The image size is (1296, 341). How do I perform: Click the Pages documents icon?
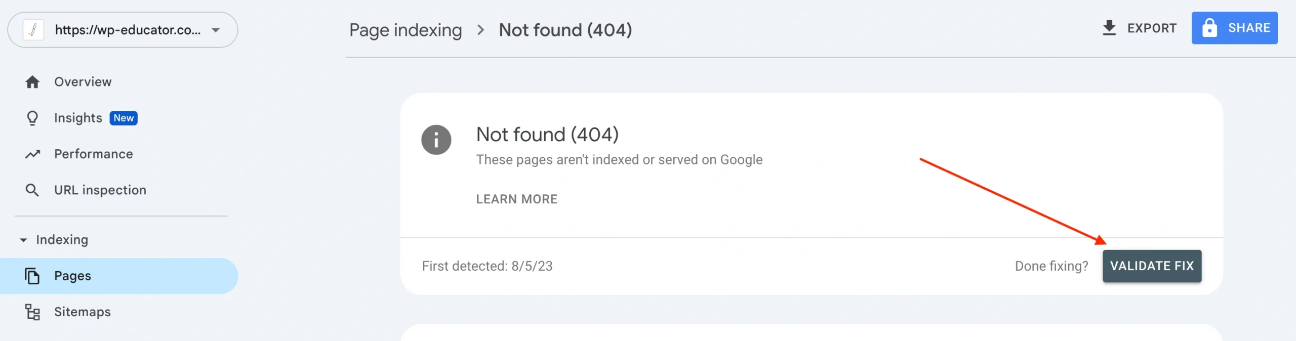[x=32, y=276]
